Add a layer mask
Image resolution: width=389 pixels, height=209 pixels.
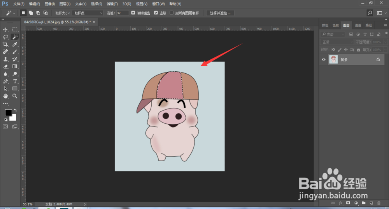pos(348,203)
